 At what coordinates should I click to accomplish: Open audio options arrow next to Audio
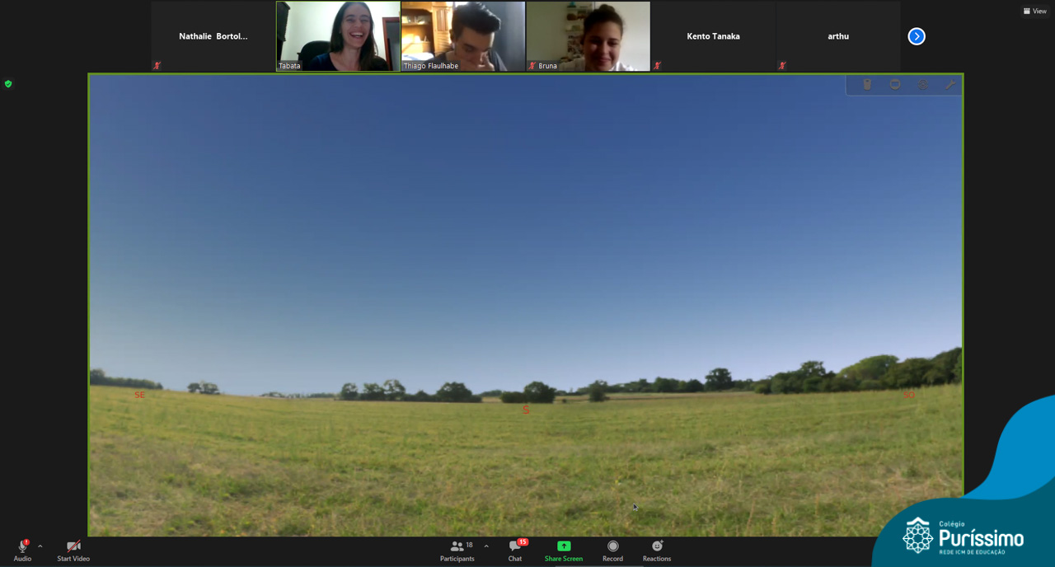coord(40,546)
